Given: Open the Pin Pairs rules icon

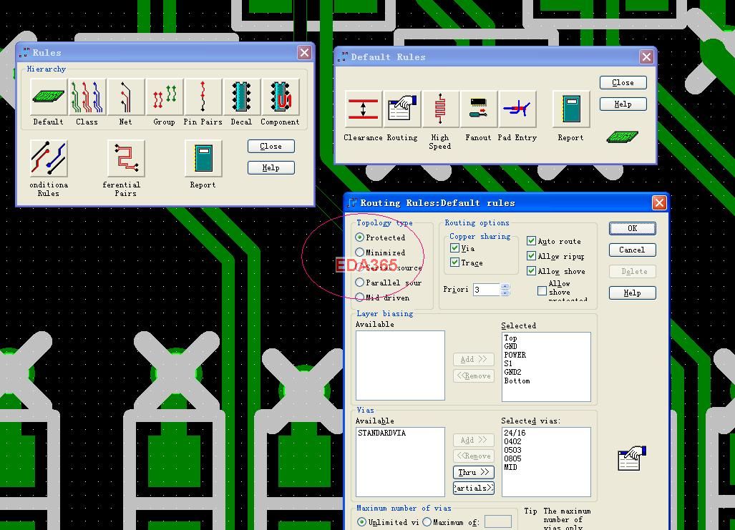Looking at the screenshot, I should pos(203,97).
